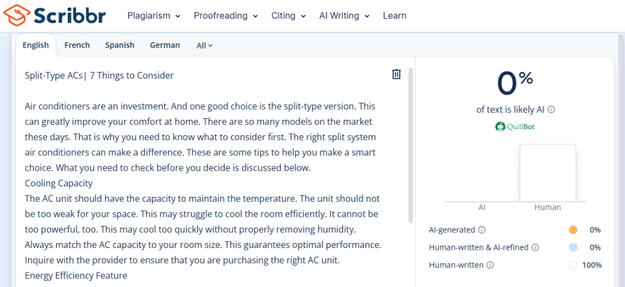The image size is (625, 287).
Task: Delete text with the trash can icon
Action: (x=396, y=74)
